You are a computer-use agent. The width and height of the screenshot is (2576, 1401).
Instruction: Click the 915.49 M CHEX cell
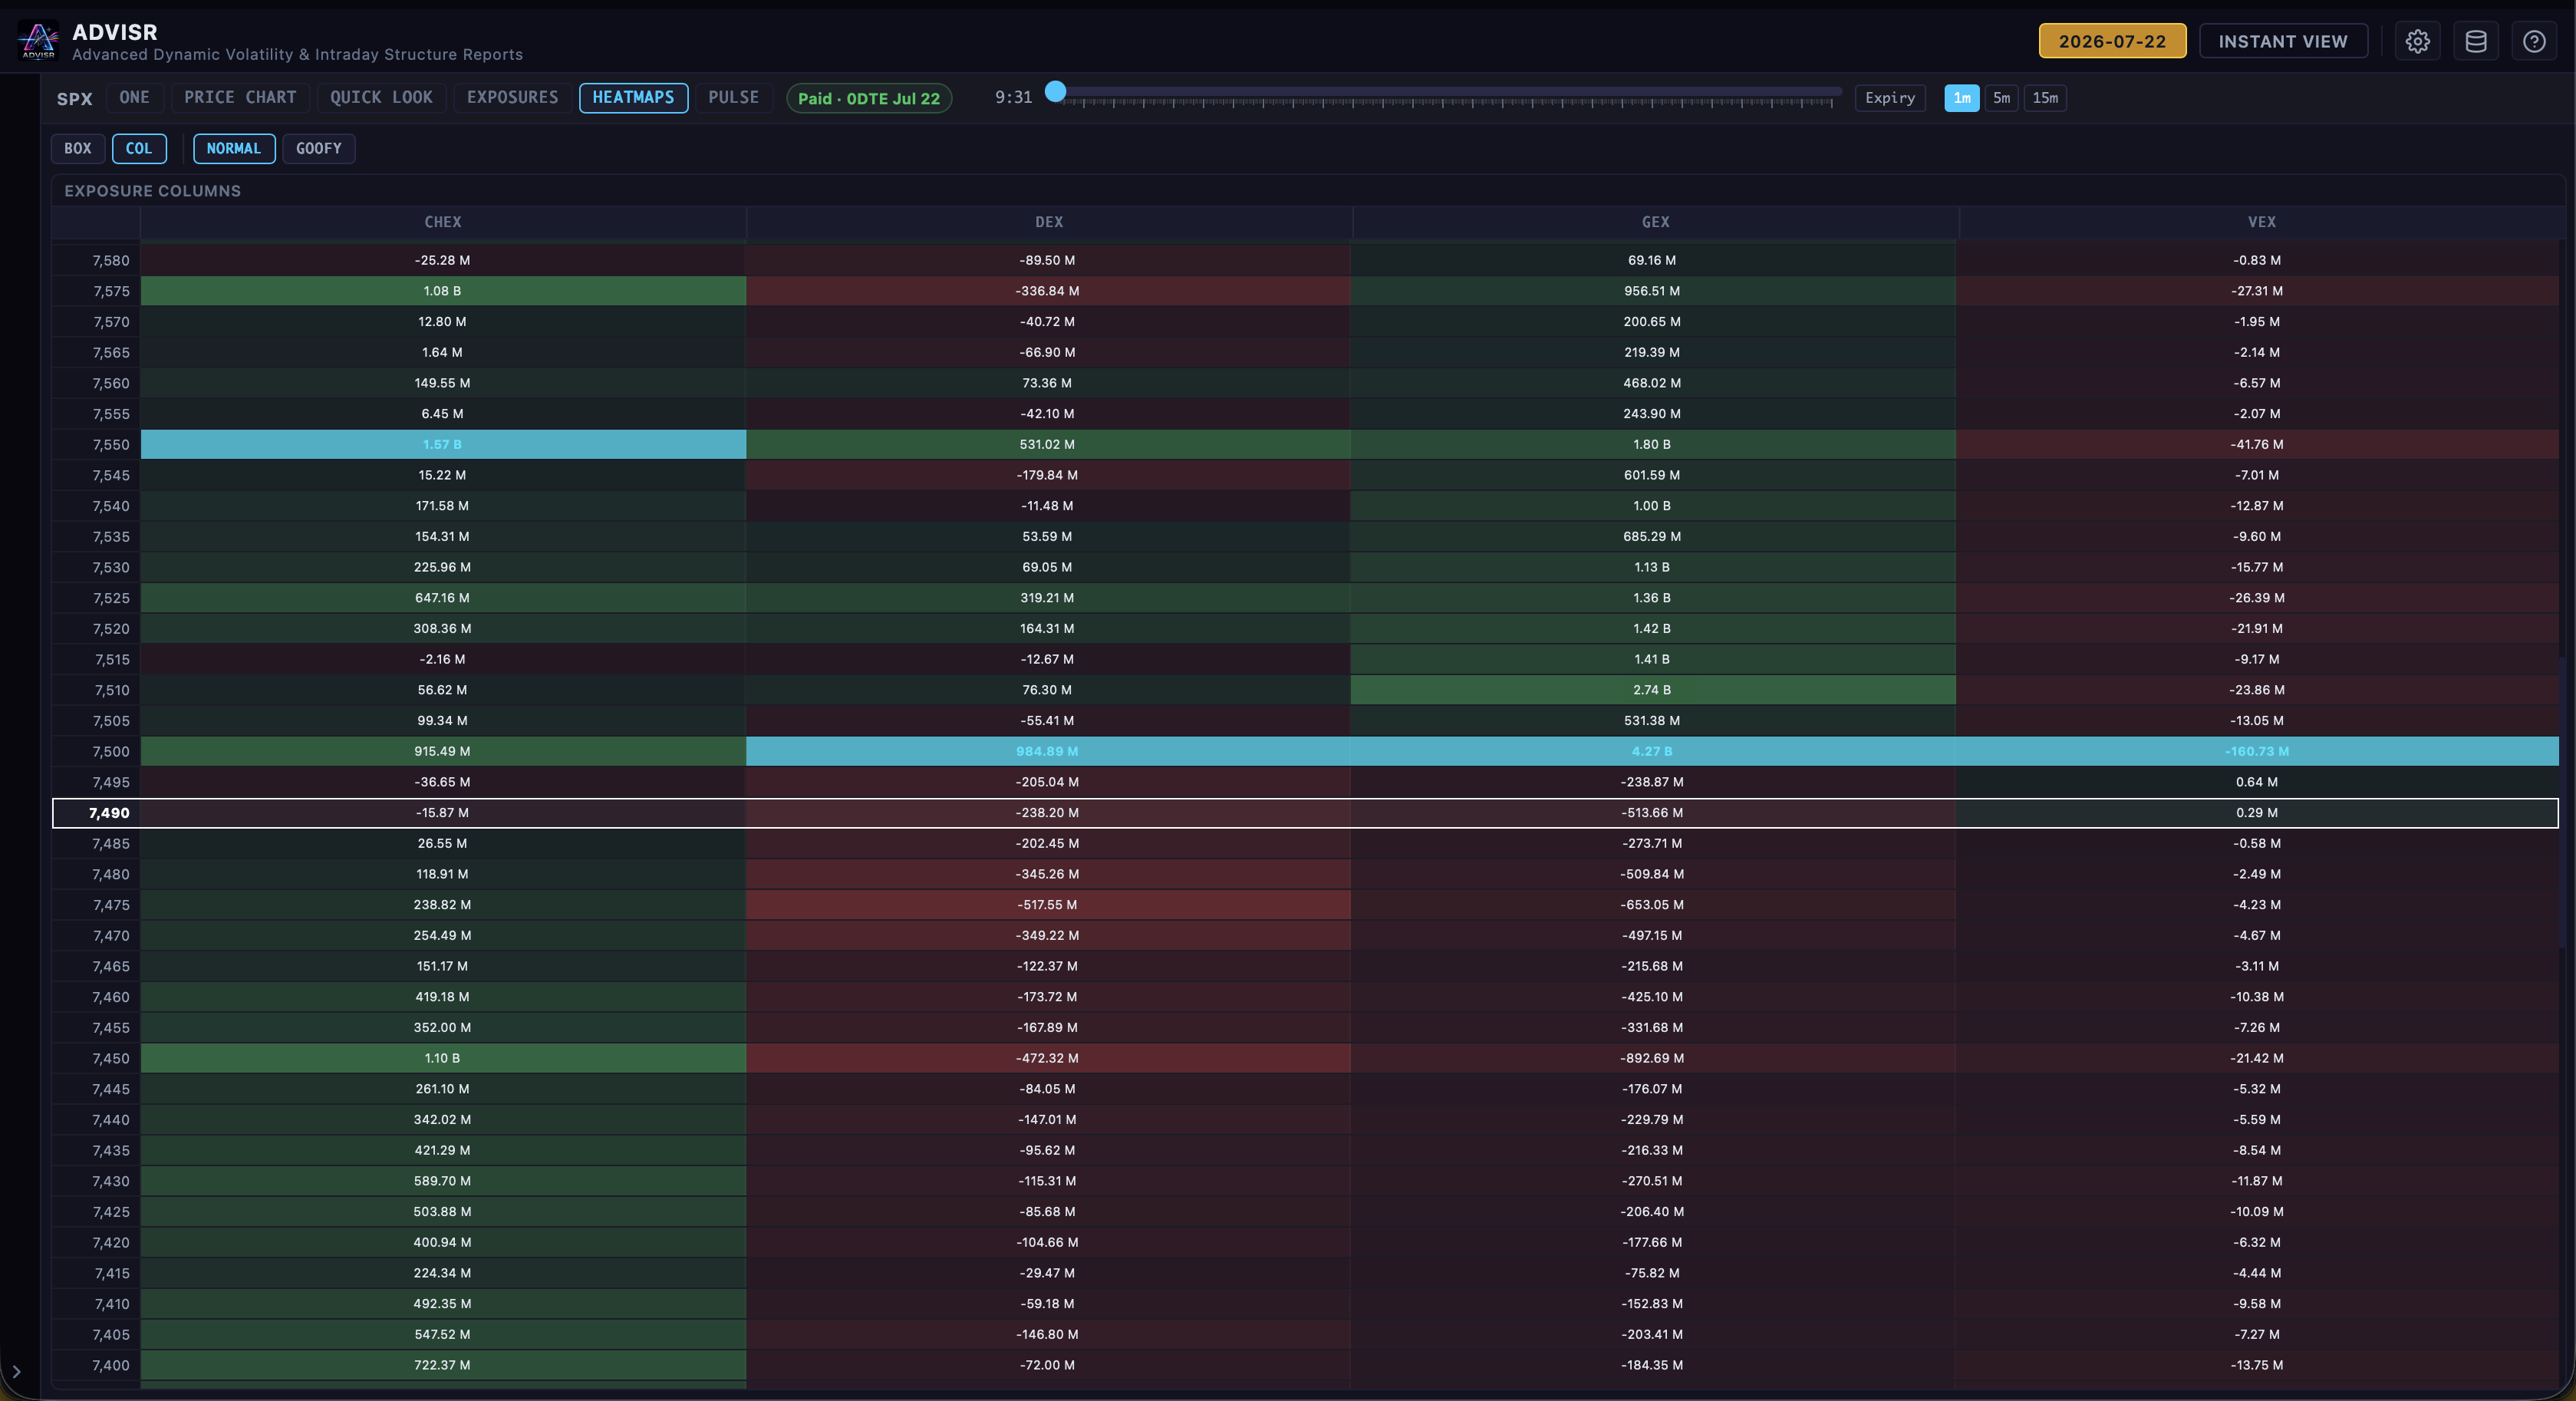442,751
